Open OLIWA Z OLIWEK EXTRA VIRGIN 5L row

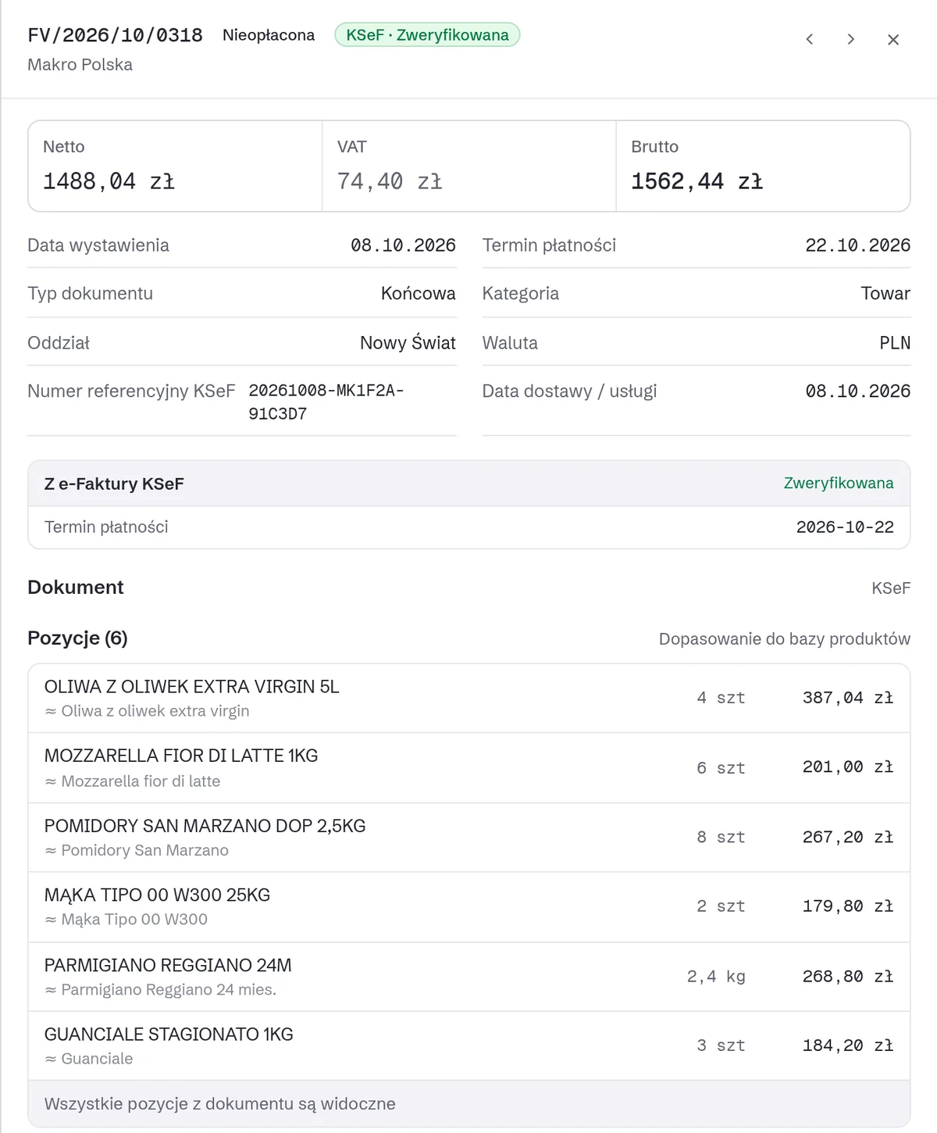click(x=469, y=699)
